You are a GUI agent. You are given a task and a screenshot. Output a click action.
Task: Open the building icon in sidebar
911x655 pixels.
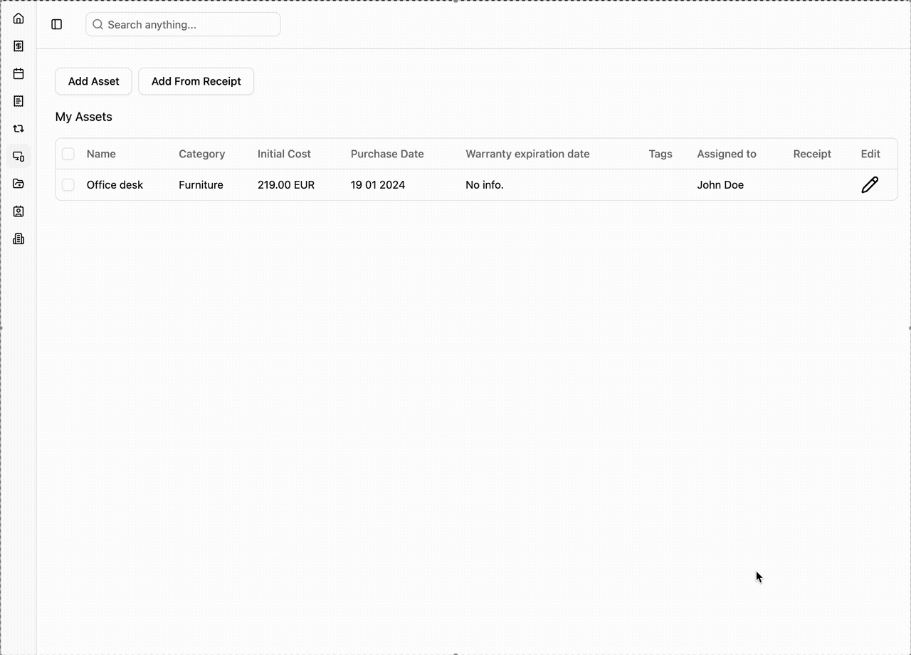19,239
